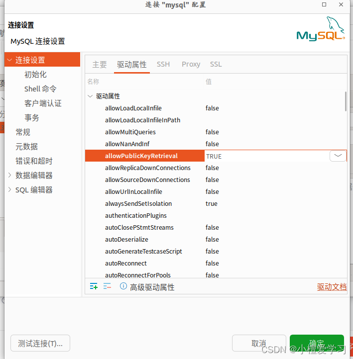Select the allowPublicKeyRetrieval property name
This screenshot has height=359, width=353.
point(141,156)
